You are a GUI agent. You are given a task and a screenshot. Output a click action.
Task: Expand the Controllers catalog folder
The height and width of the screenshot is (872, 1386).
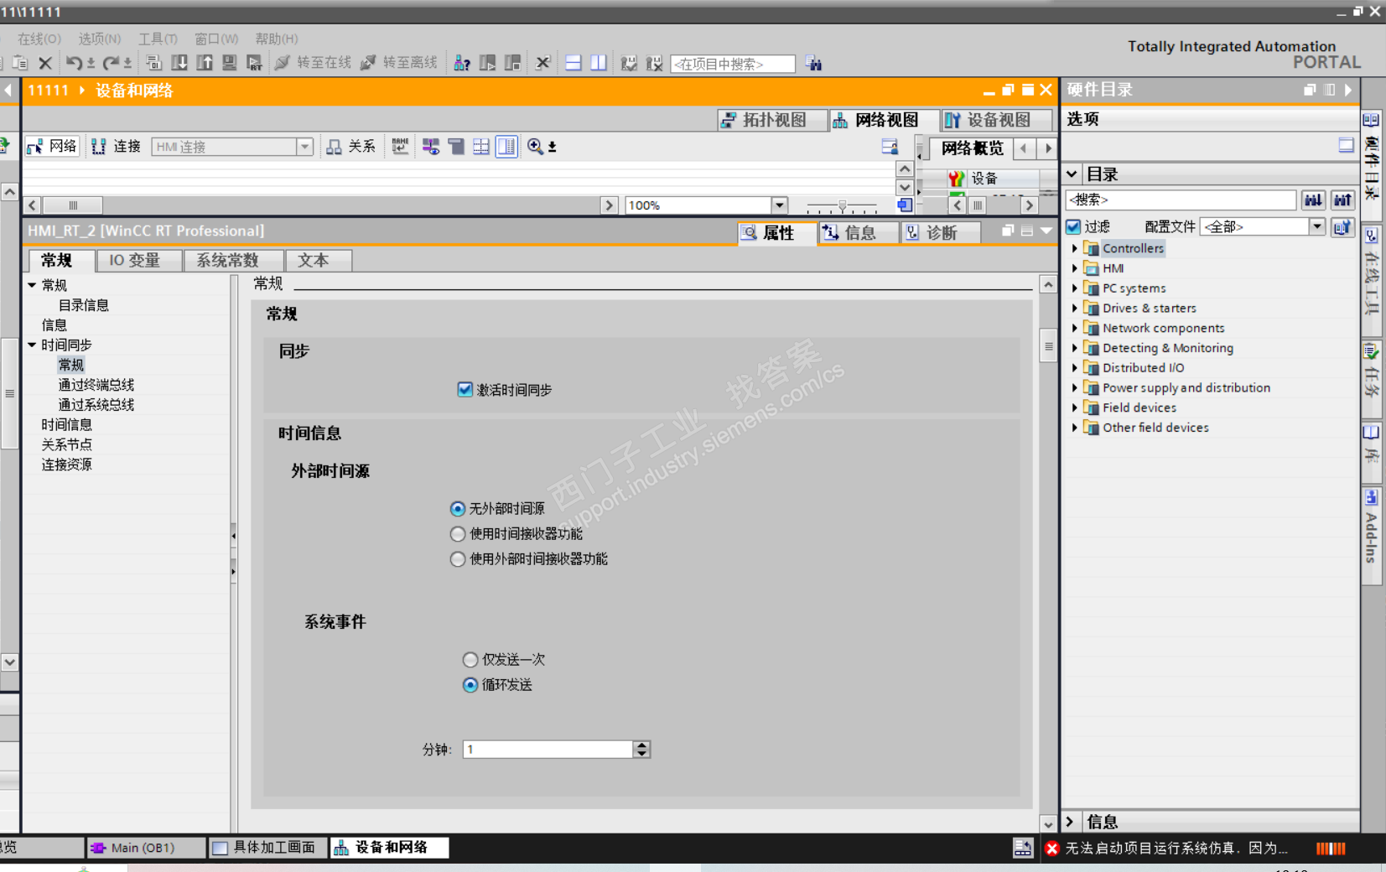(1075, 248)
